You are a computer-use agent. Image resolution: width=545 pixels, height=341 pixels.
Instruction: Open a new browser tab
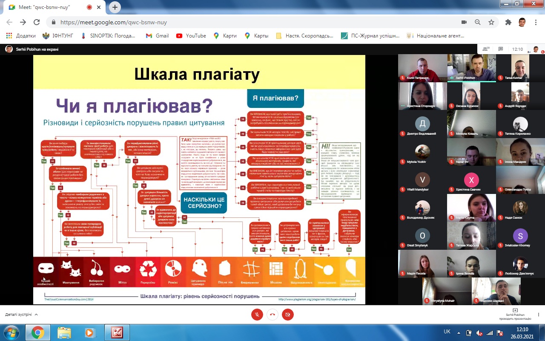[x=115, y=7]
